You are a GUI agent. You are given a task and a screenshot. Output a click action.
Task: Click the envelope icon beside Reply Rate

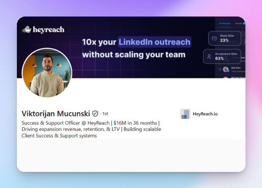[214, 39]
